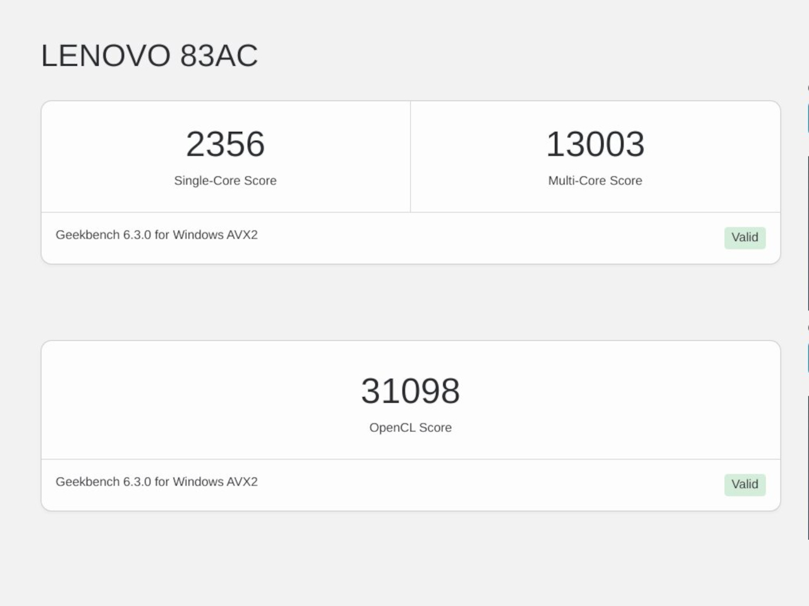Click the lower dark bar at the right edge

tap(807, 467)
